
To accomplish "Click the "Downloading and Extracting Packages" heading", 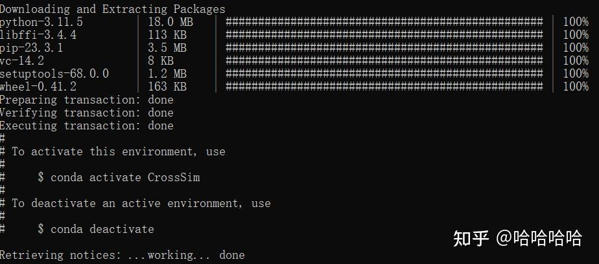I will pyautogui.click(x=113, y=9).
